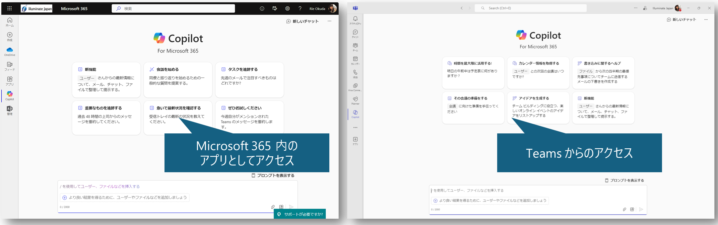The width and height of the screenshot is (718, 225).
Task: Select Copilot in Microsoft 365 sidebar
Action: [10, 96]
